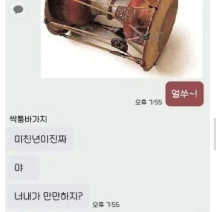The height and width of the screenshot is (212, 216).
Task: Select the 너내가 만만하지? message bubble
Action: (48, 196)
